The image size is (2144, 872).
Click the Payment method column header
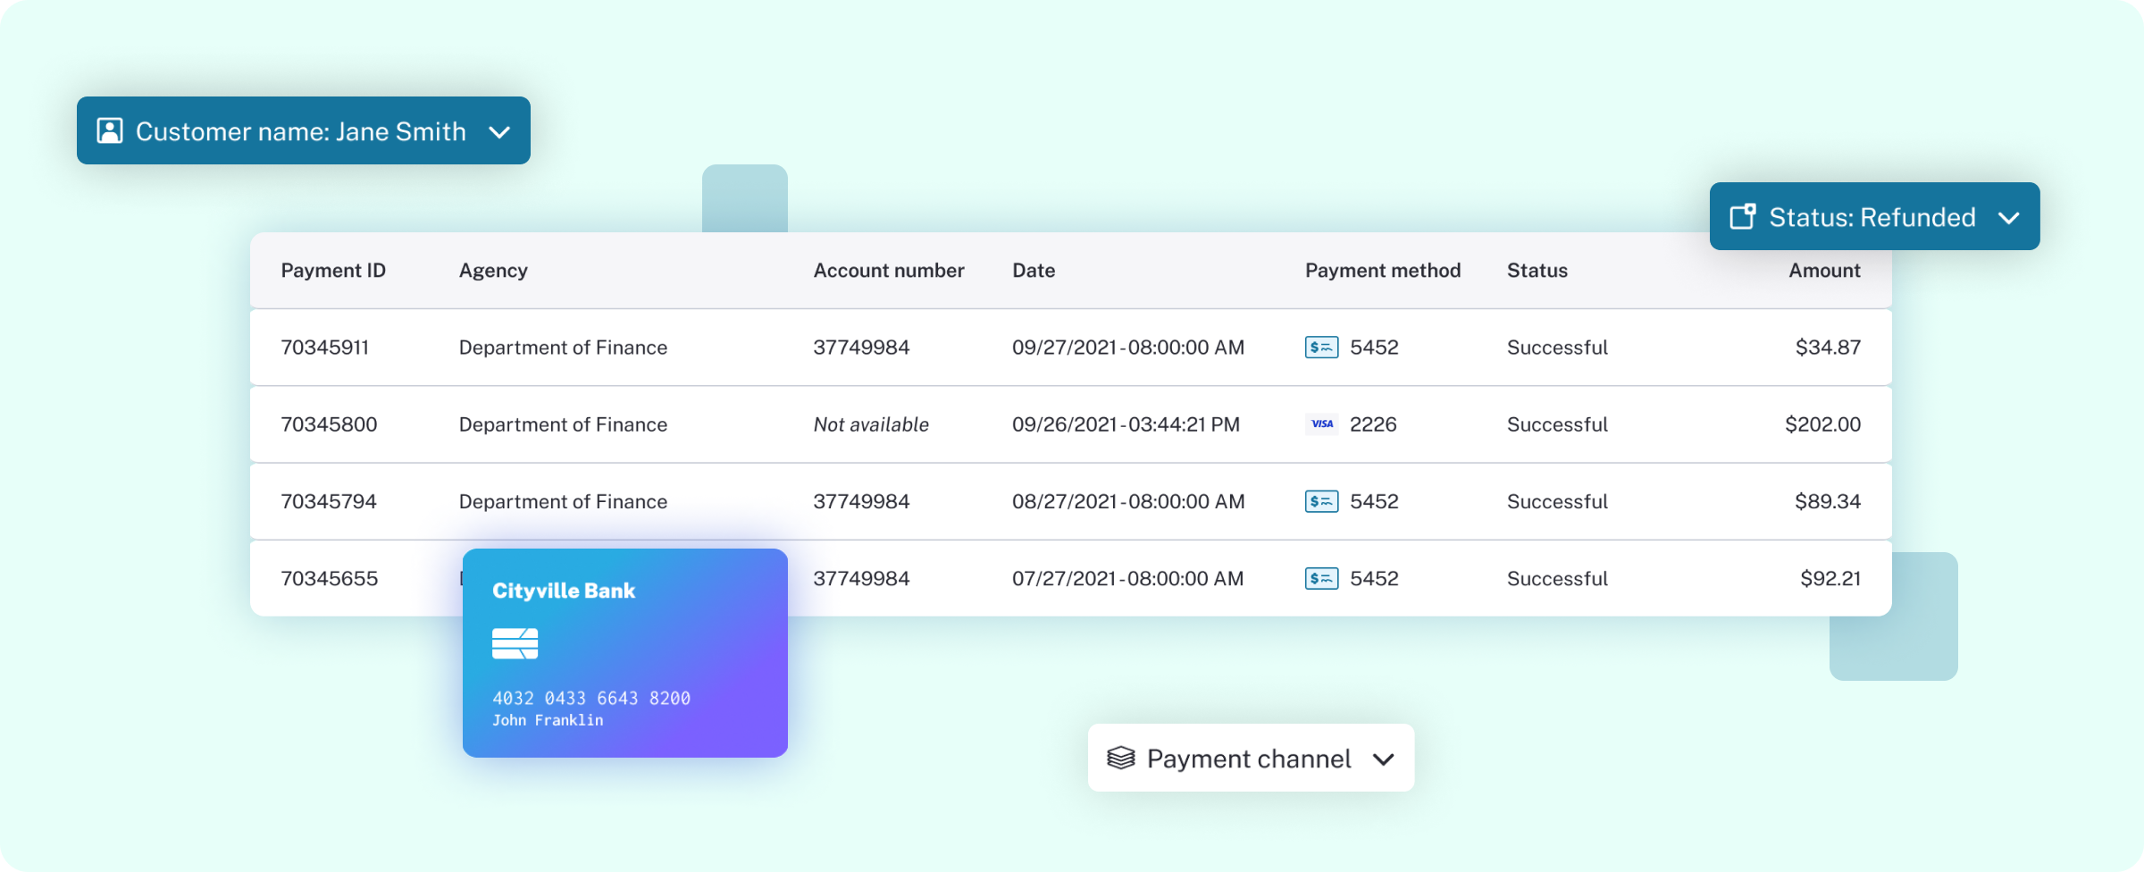(1382, 270)
